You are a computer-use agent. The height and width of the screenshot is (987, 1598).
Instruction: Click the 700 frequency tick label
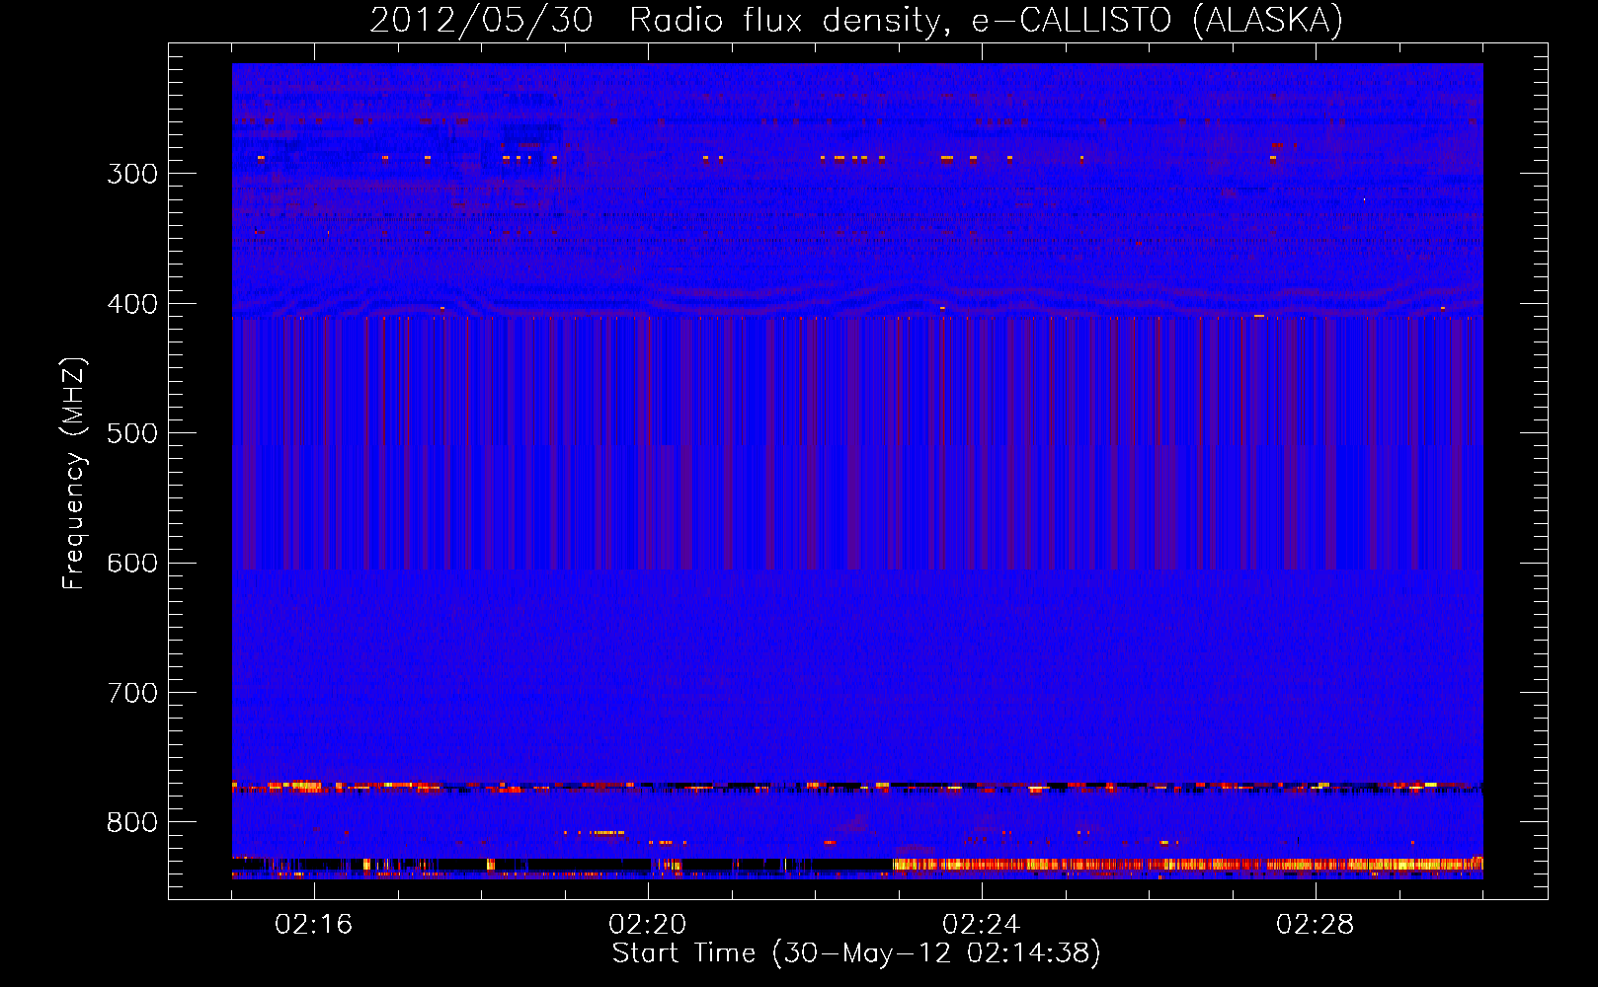click(x=132, y=693)
